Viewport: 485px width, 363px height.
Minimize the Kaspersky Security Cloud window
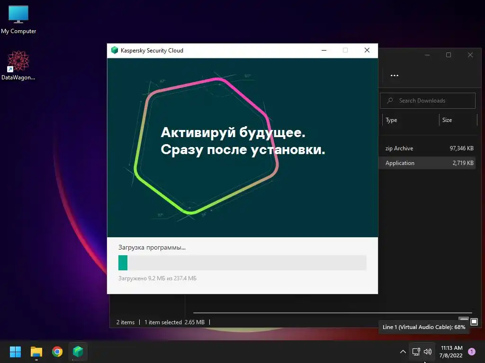pyautogui.click(x=324, y=50)
